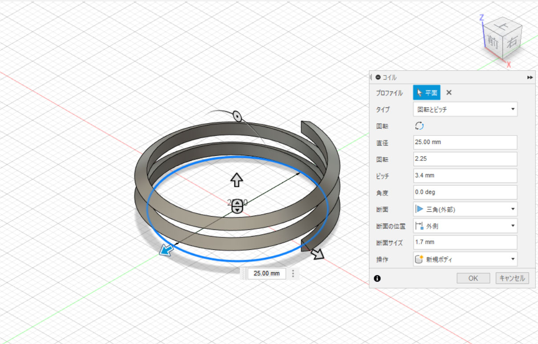Click the Z axis label on the view cube
The height and width of the screenshot is (344, 538).
pyautogui.click(x=481, y=18)
